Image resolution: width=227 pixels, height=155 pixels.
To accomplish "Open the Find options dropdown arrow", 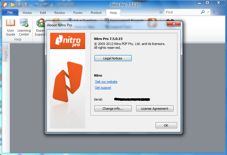I will click(208, 12).
